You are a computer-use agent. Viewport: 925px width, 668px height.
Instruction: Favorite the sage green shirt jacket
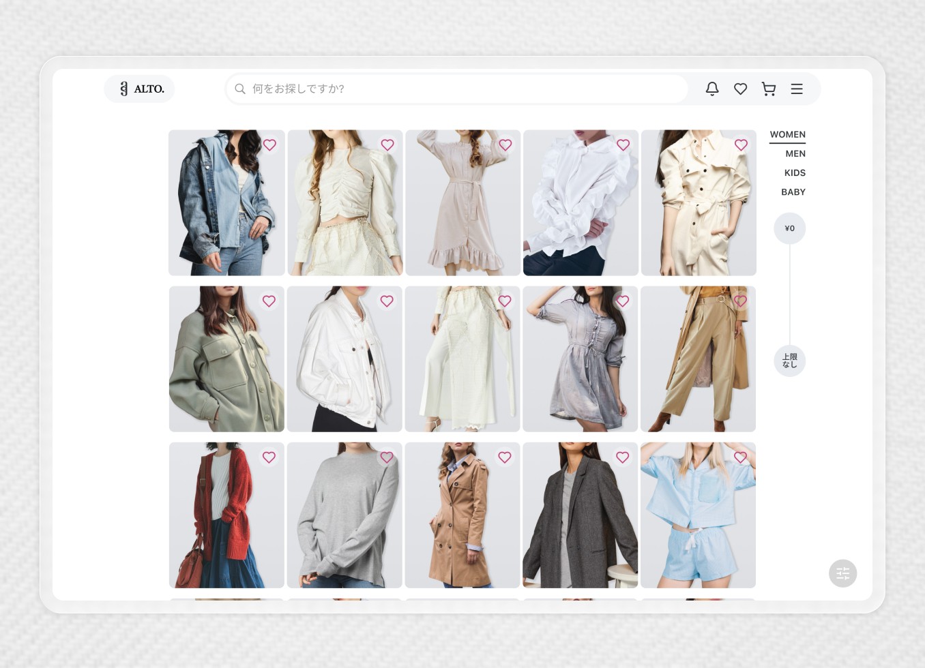pyautogui.click(x=269, y=301)
